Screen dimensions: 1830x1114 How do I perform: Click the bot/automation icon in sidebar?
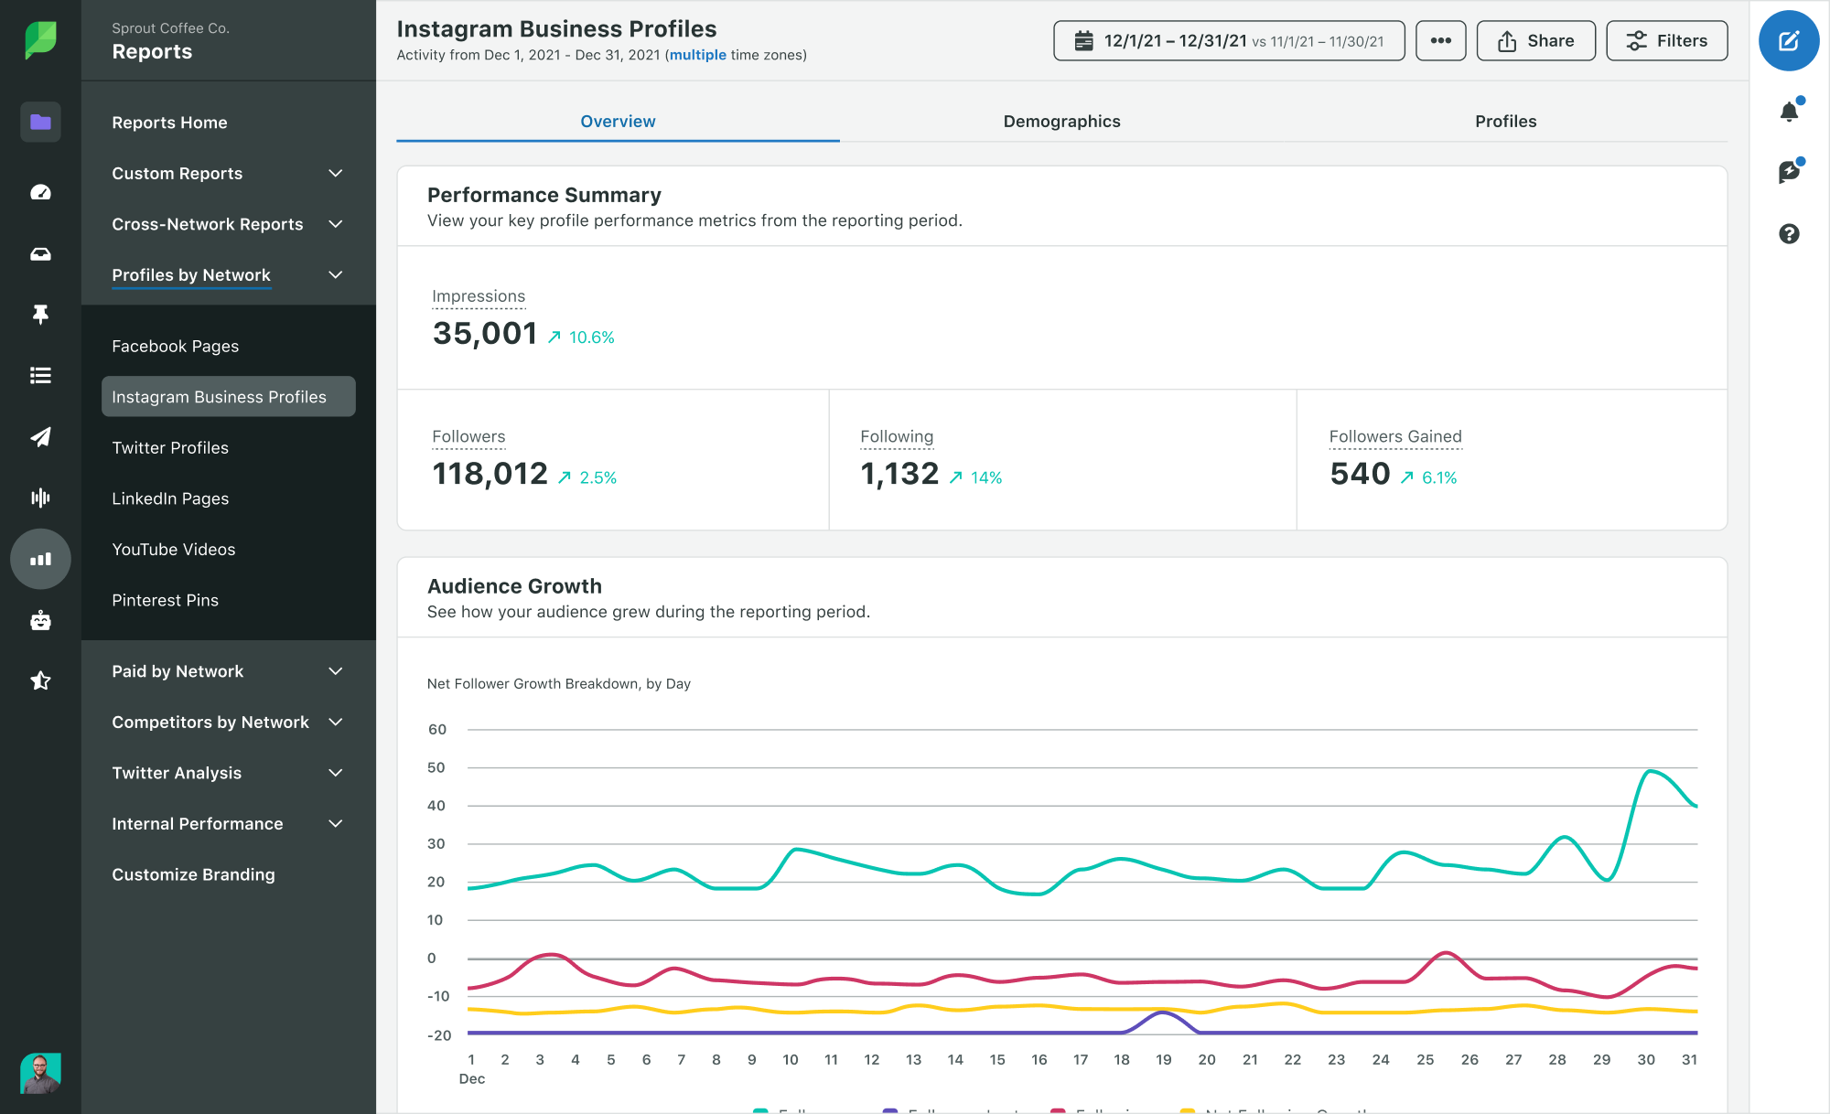(x=39, y=619)
